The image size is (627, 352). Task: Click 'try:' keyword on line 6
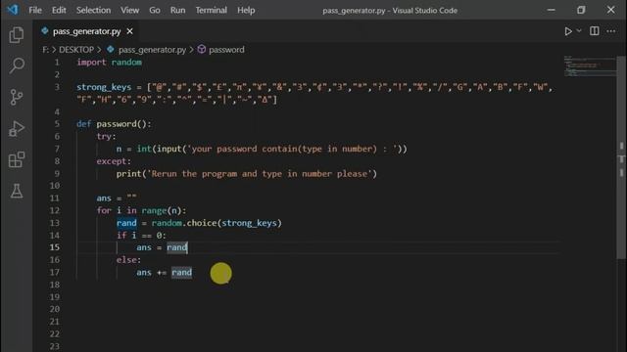click(106, 137)
